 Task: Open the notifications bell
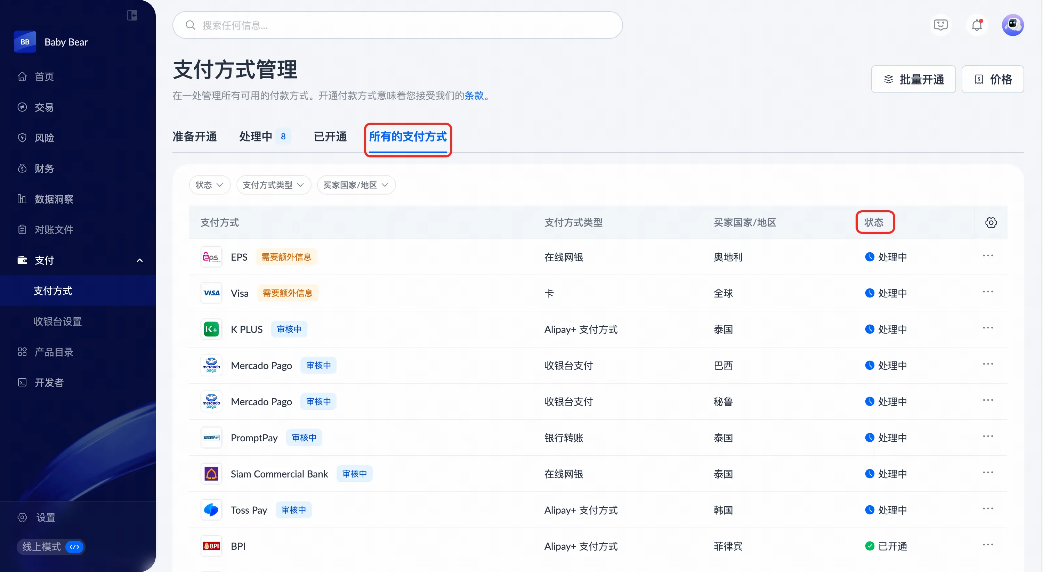point(977,25)
